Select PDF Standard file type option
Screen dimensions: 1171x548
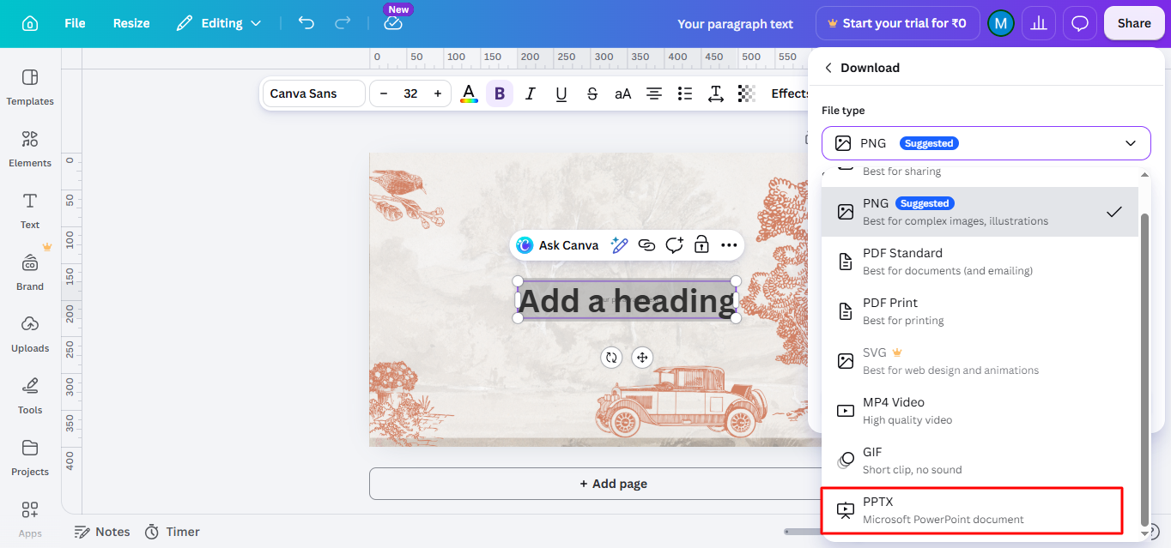click(x=980, y=262)
